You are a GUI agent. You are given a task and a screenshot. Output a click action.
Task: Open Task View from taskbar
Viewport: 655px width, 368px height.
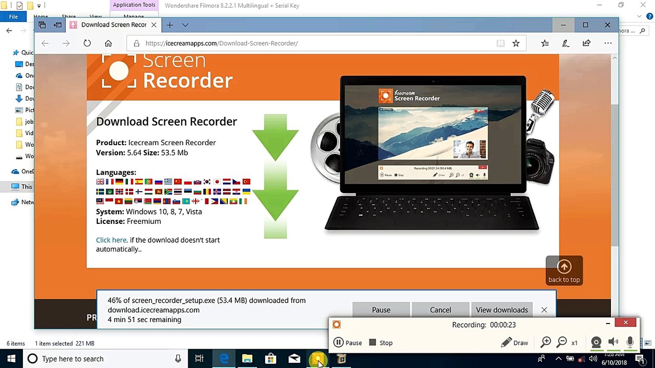tap(200, 359)
